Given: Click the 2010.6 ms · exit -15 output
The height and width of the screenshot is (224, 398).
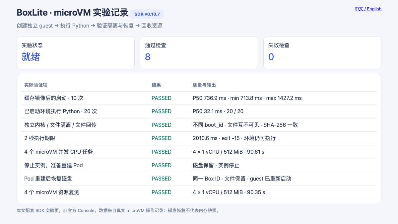Looking at the screenshot, I should [x=234, y=138].
